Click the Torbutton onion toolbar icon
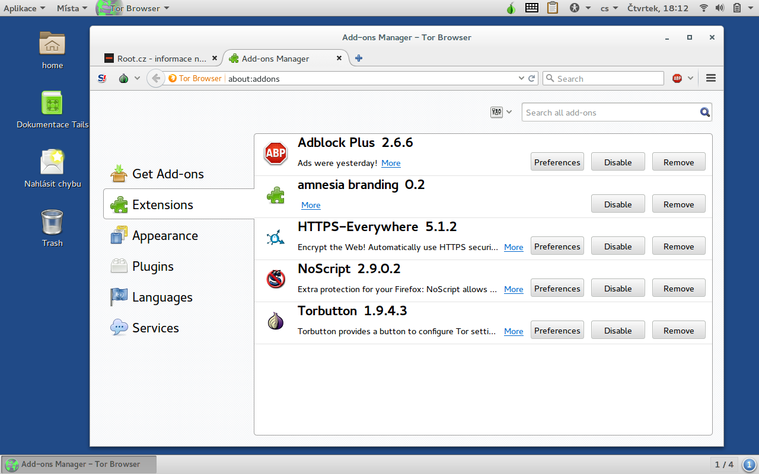759x474 pixels. click(123, 78)
